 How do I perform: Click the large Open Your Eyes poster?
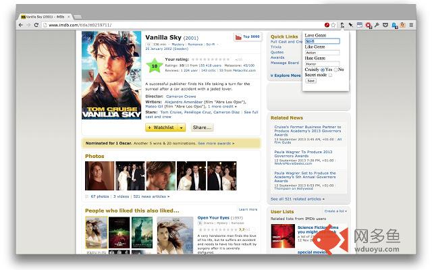[x=175, y=236]
